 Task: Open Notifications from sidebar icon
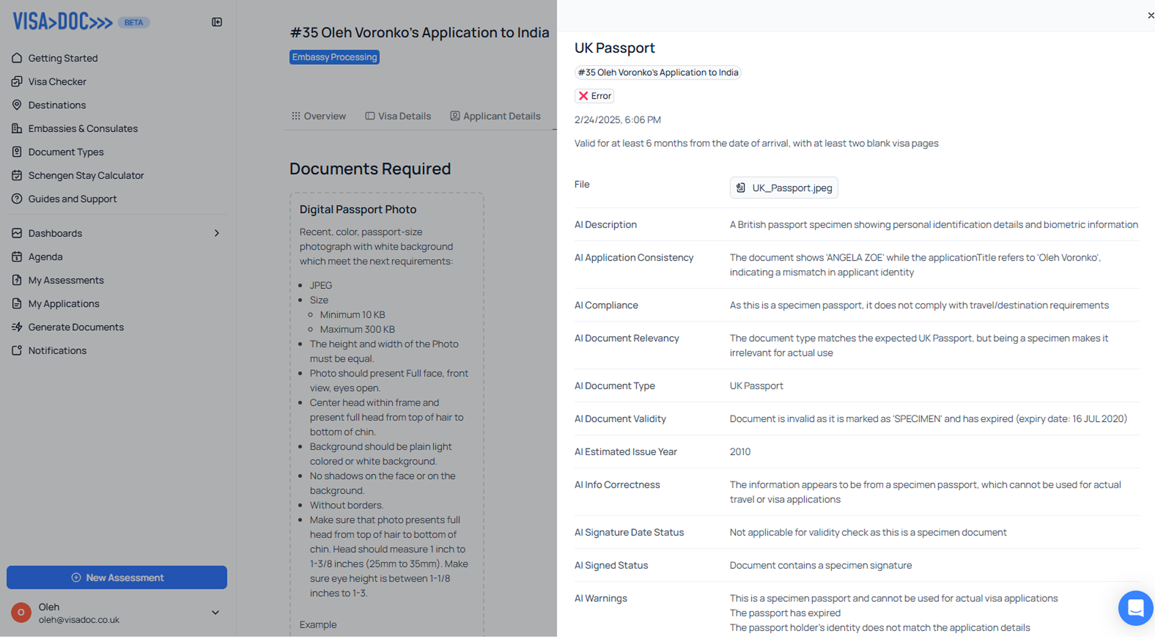click(17, 350)
